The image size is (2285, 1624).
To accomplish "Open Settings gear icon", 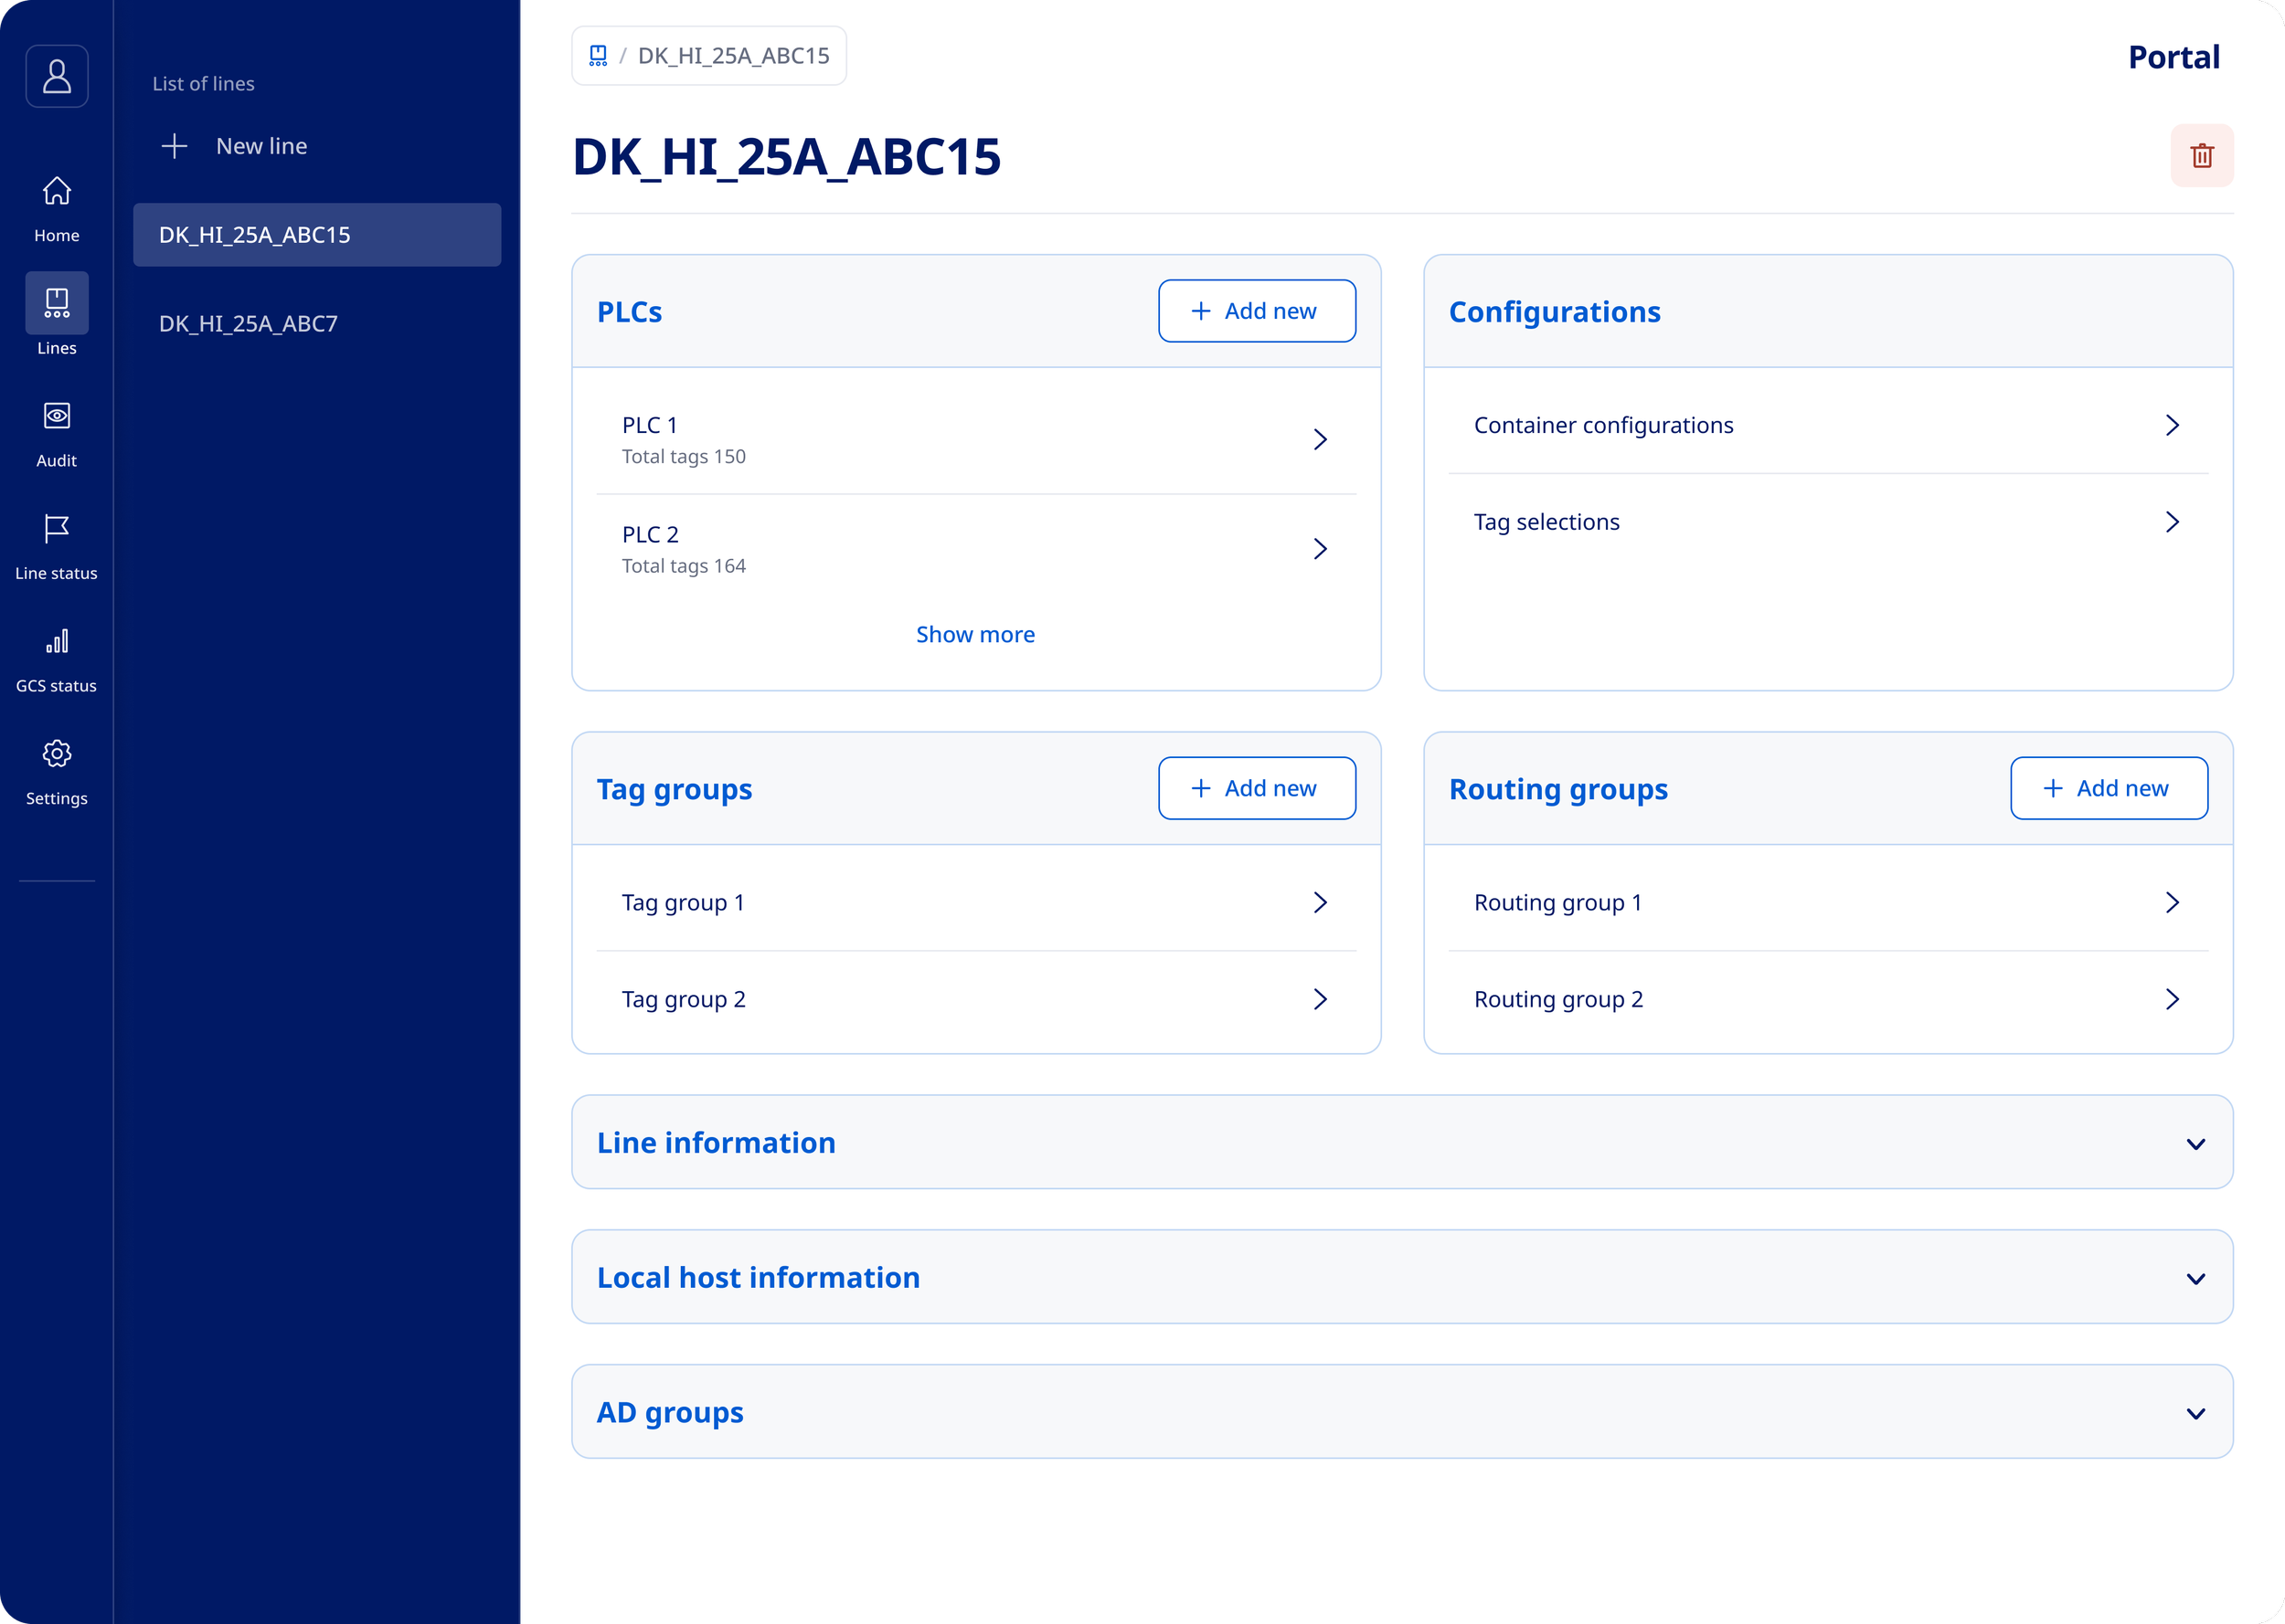I will point(57,753).
